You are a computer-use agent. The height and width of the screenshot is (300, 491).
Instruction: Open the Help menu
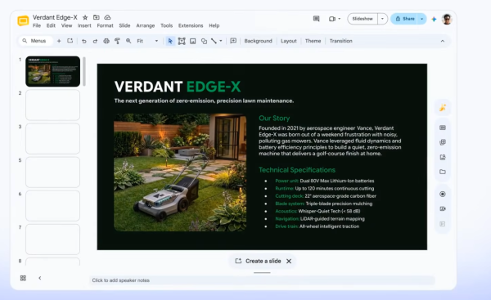click(x=214, y=25)
